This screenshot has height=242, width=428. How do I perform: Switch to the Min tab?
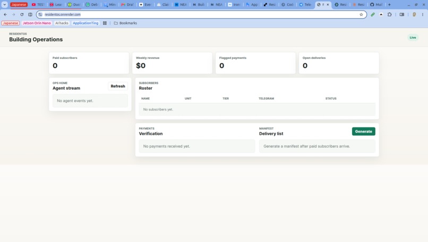coord(109,5)
